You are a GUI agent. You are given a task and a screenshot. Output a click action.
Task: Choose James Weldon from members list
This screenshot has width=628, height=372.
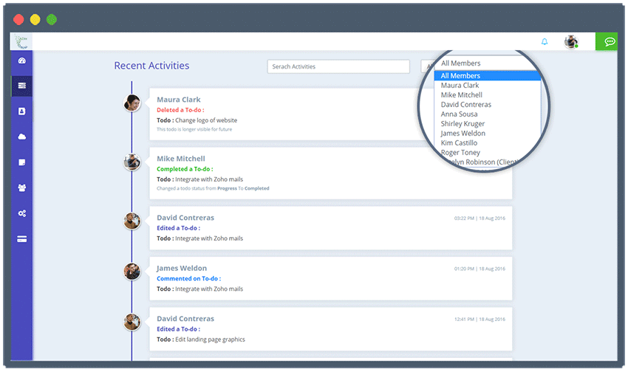[463, 133]
